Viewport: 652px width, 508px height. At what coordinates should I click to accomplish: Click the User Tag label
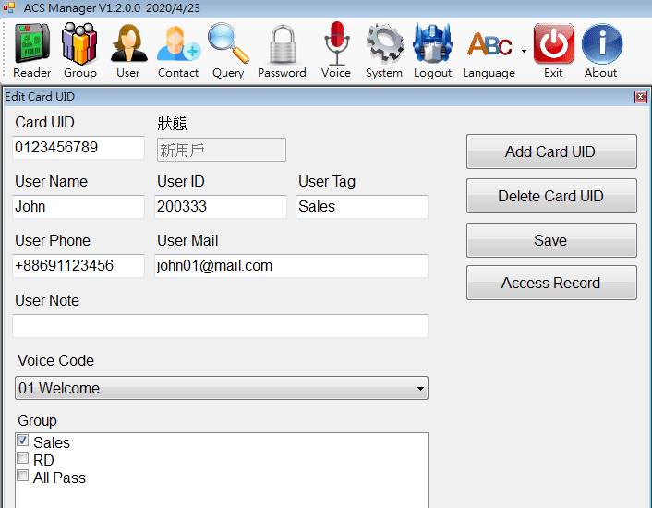tap(327, 182)
